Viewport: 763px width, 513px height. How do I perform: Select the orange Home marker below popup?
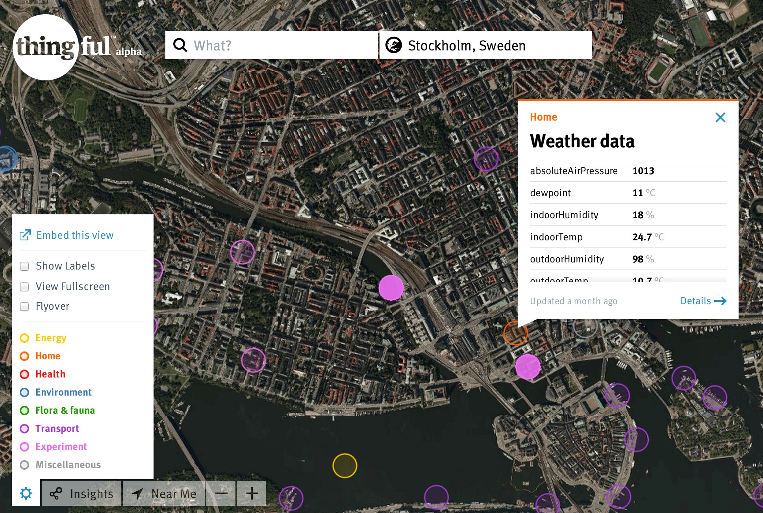[x=515, y=333]
